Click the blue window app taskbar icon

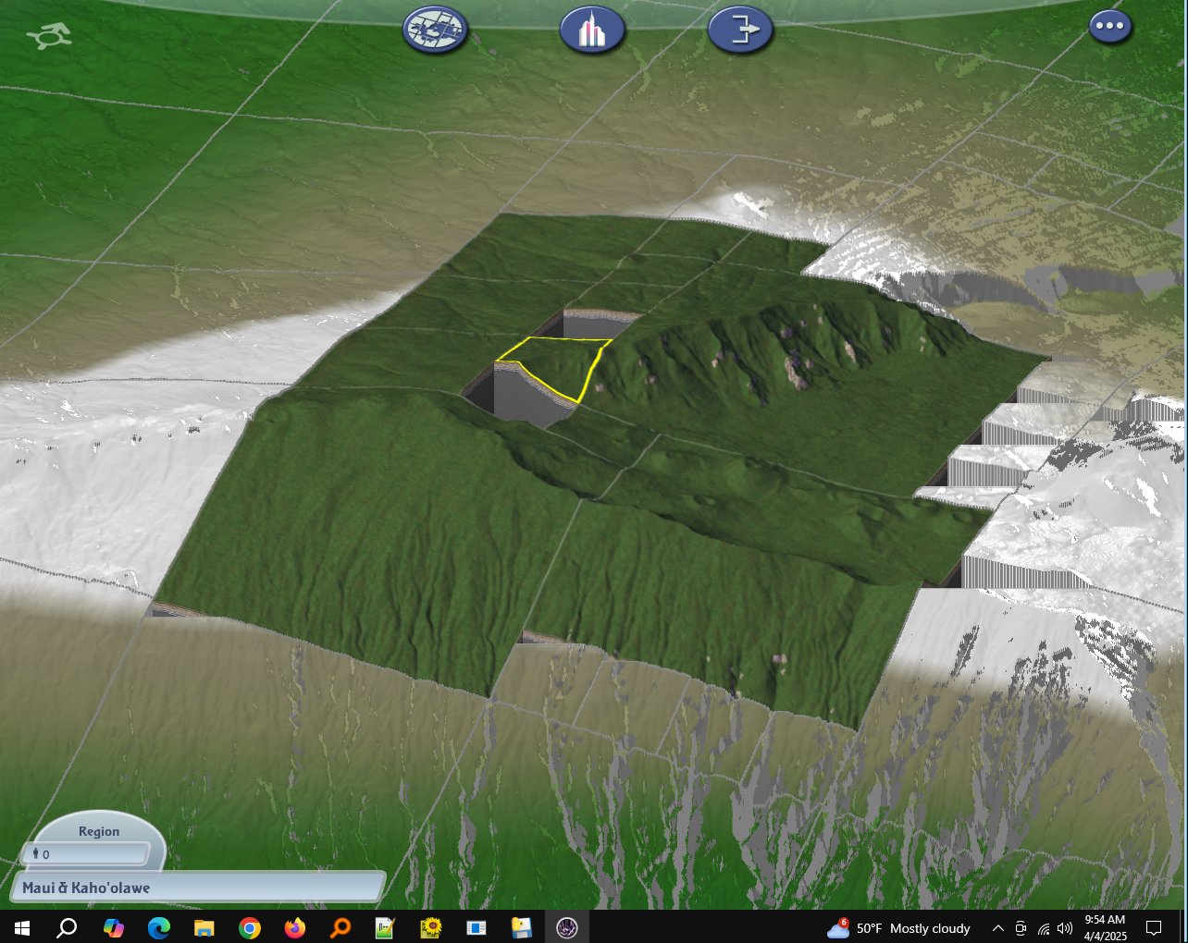coord(476,927)
